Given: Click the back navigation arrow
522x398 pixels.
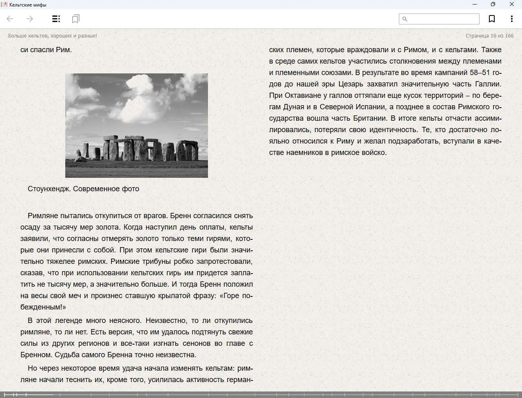Looking at the screenshot, I should (10, 19).
